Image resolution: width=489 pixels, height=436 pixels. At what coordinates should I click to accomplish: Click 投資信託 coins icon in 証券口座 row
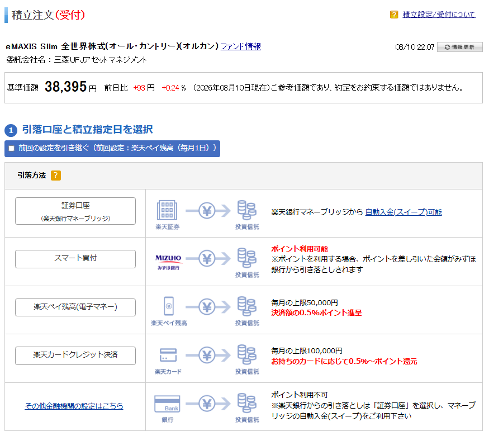[246, 210]
